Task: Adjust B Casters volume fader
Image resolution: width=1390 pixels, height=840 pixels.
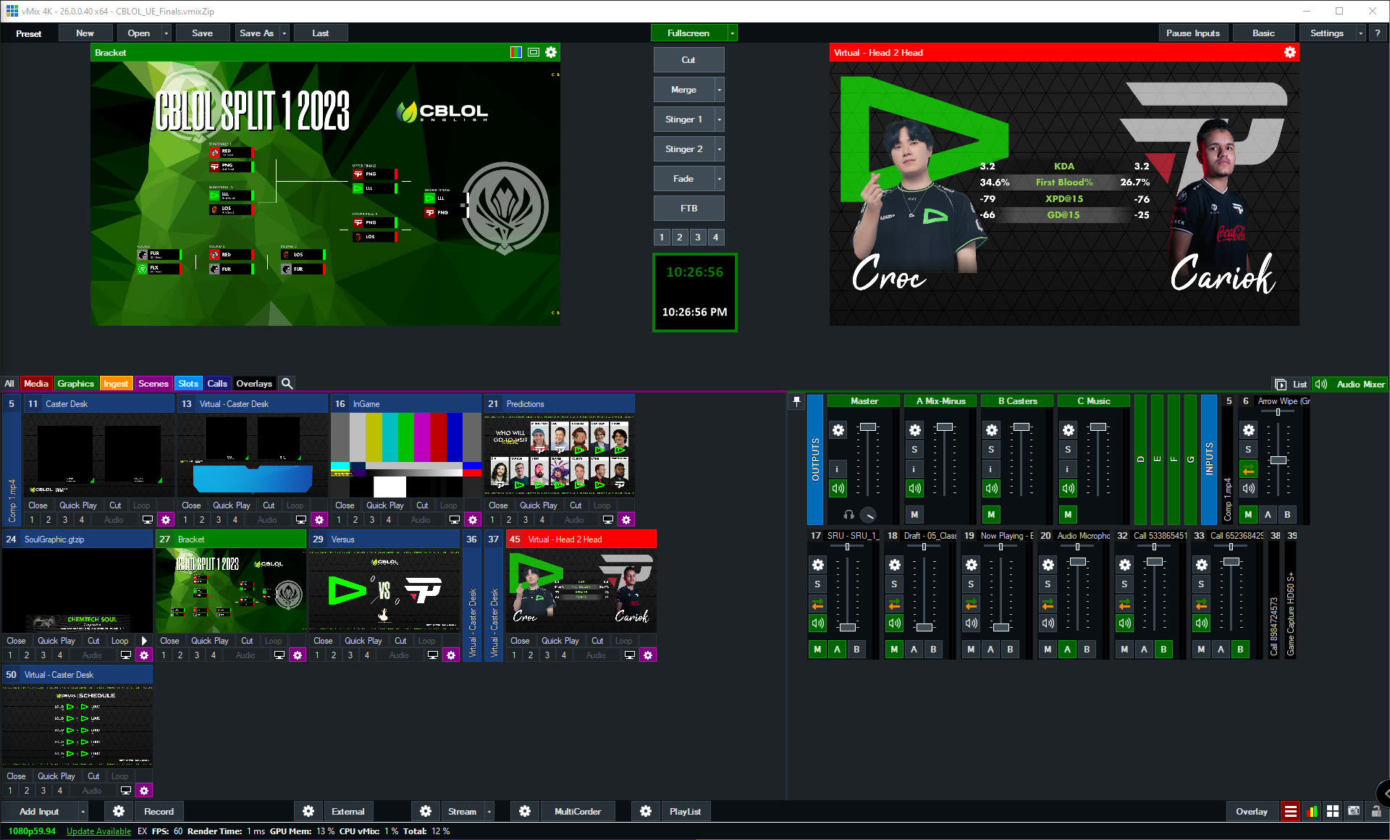Action: point(1021,427)
